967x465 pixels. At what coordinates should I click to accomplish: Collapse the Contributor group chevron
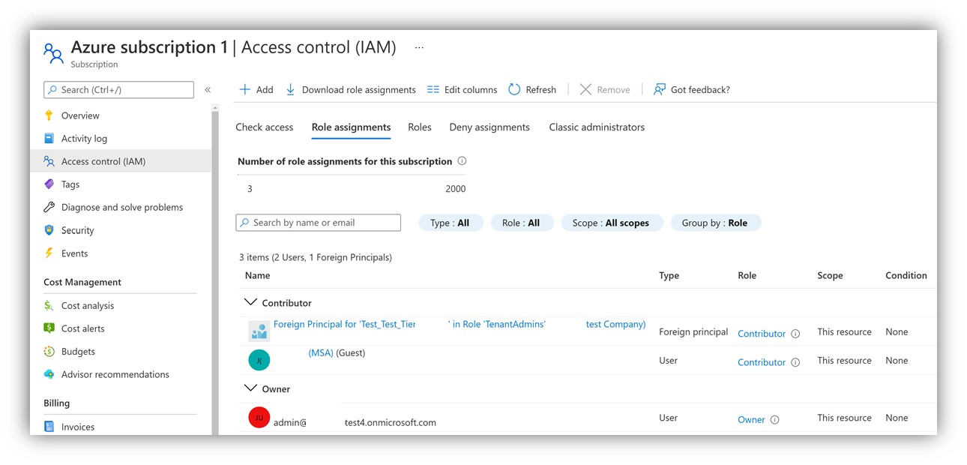click(250, 302)
